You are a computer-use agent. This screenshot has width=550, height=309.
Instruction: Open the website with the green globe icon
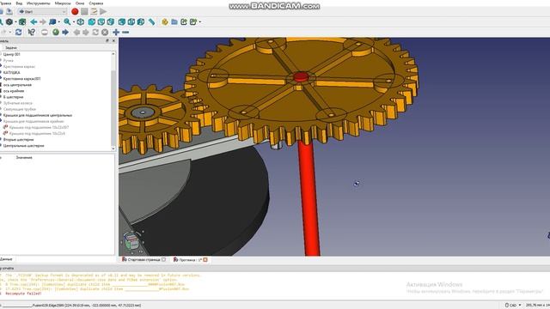[x=56, y=32]
